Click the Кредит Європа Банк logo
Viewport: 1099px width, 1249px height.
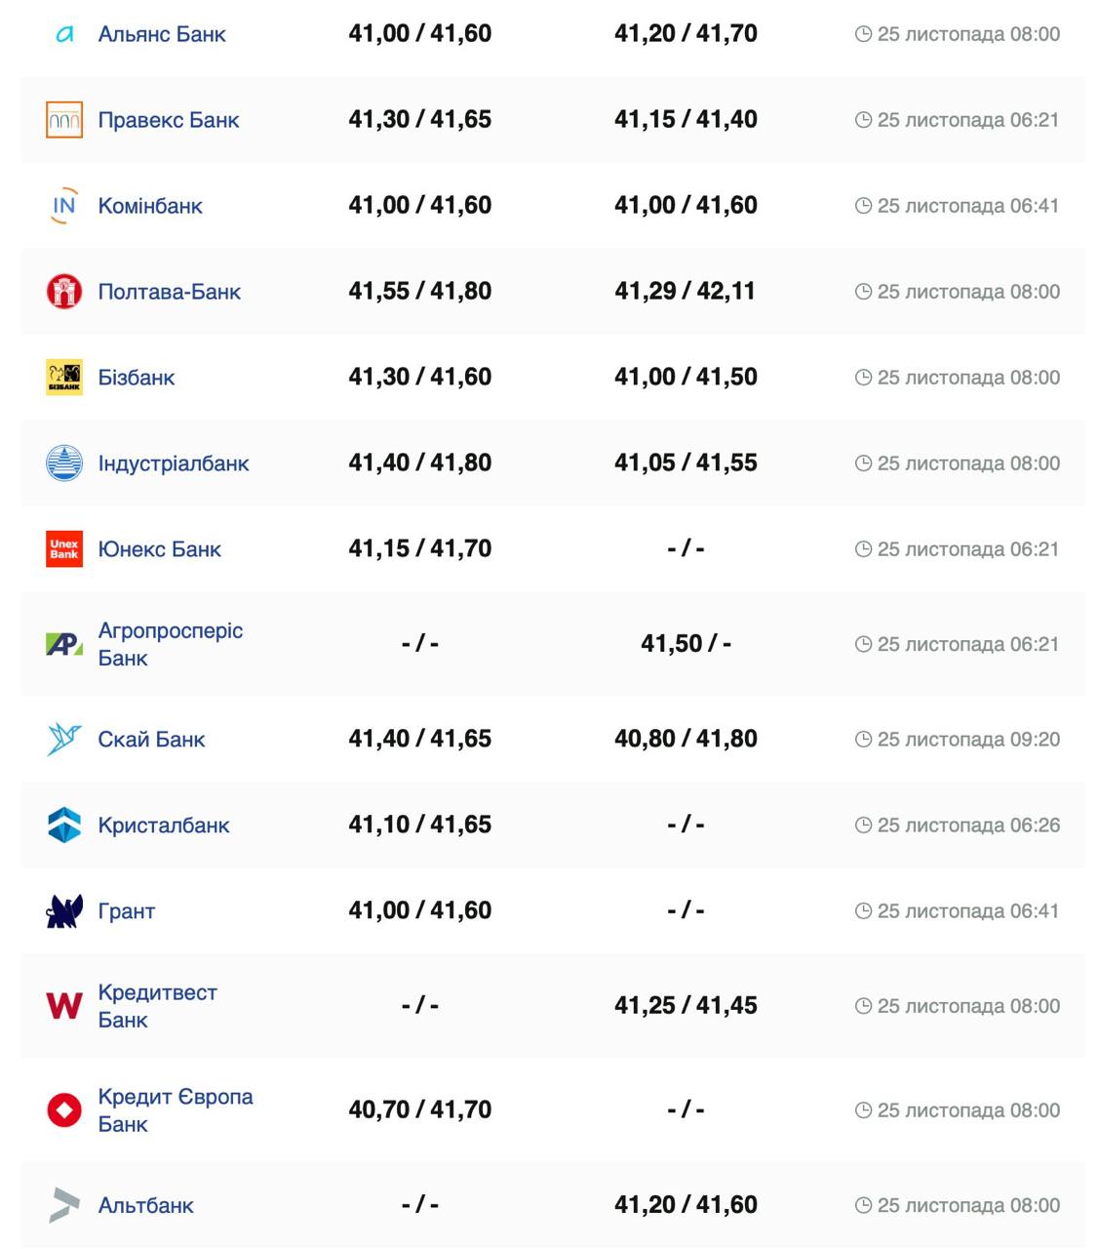tap(64, 1110)
